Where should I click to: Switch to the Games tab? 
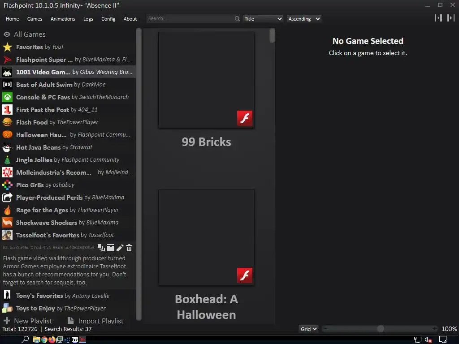35,19
